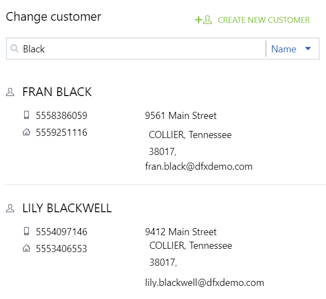Screen dimensions: 326x299
Task: Click email fran.black@dfxdemo.com
Action: pos(199,166)
